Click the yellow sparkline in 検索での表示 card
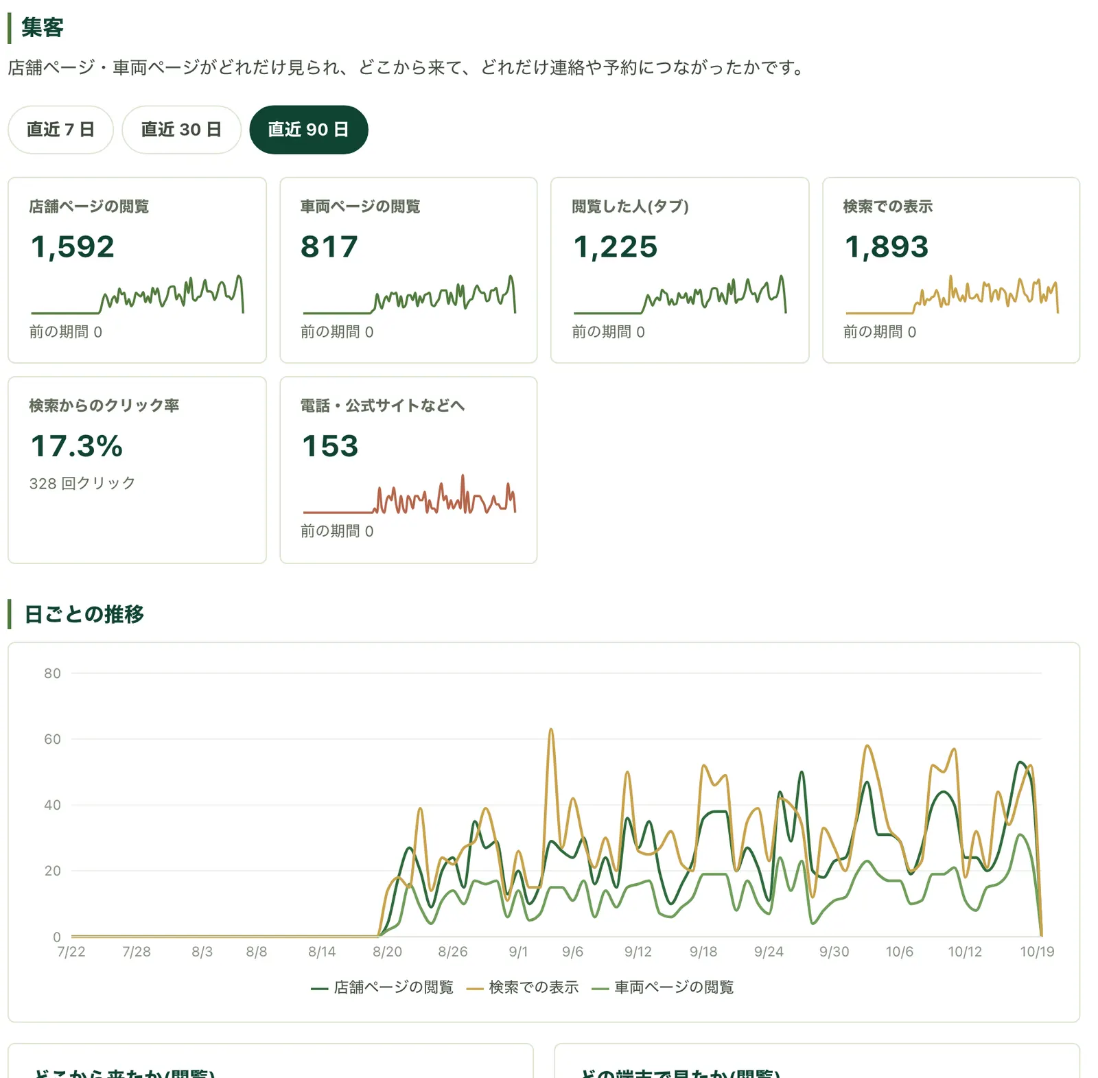 tap(952, 294)
